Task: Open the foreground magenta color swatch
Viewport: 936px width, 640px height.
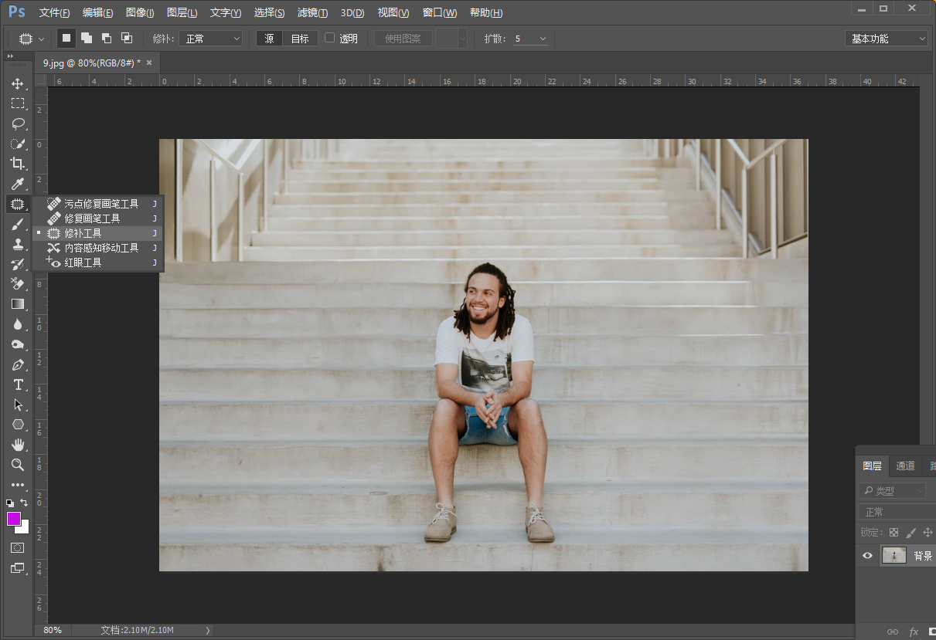Action: 13,519
